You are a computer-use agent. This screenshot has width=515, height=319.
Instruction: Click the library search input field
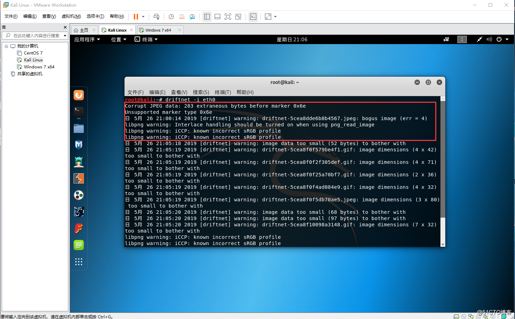tap(35, 35)
